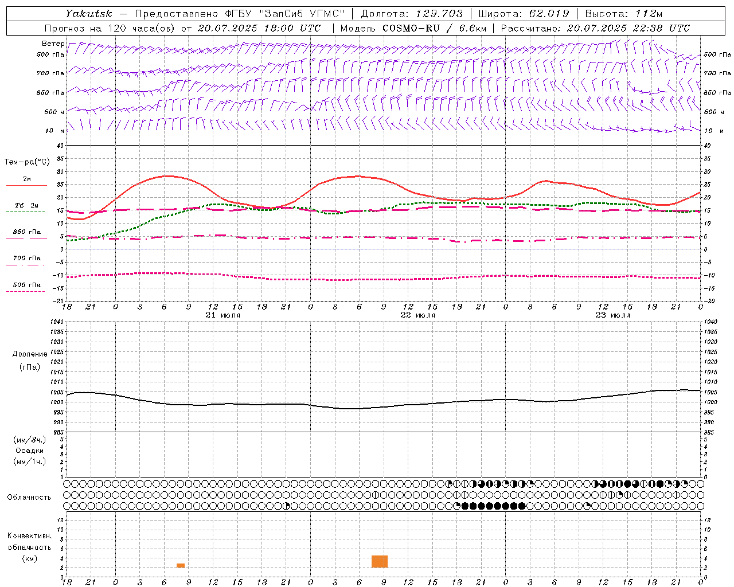Image resolution: width=734 pixels, height=587 pixels.
Task: Click the '500 гПа' temperature legend entry
Action: pyautogui.click(x=26, y=285)
